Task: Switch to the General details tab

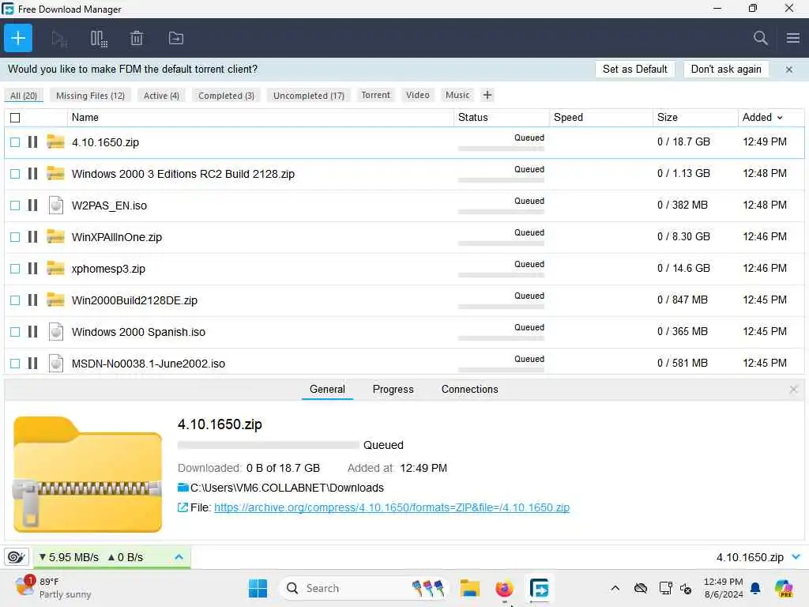Action: click(327, 389)
